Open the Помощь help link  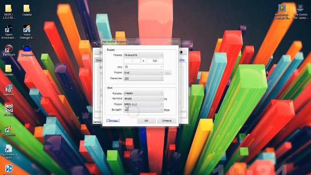113,121
